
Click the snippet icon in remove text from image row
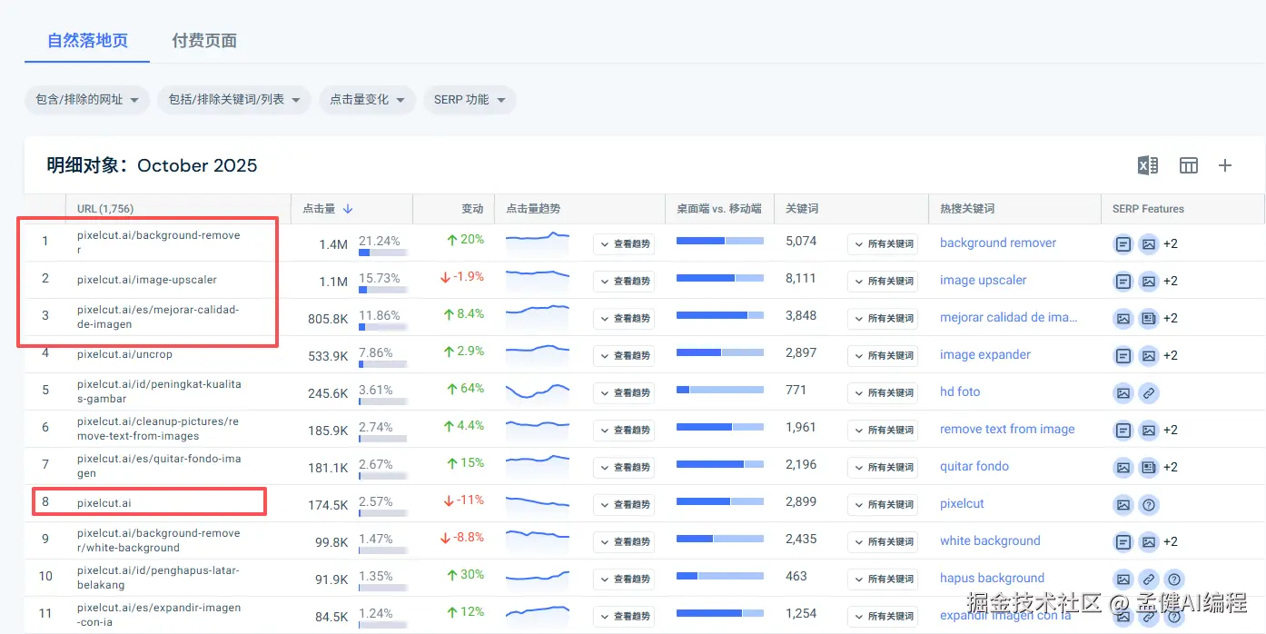(1123, 430)
